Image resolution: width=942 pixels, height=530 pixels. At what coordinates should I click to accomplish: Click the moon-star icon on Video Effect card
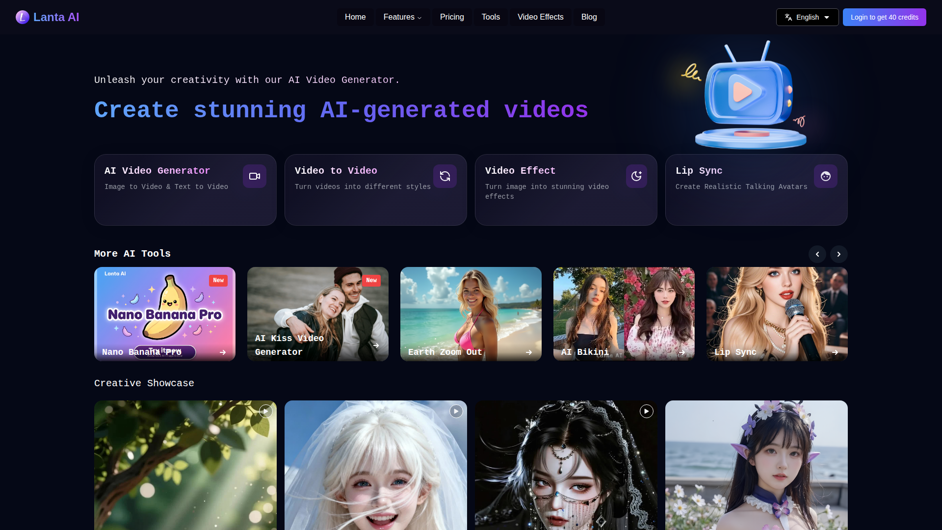click(x=636, y=176)
